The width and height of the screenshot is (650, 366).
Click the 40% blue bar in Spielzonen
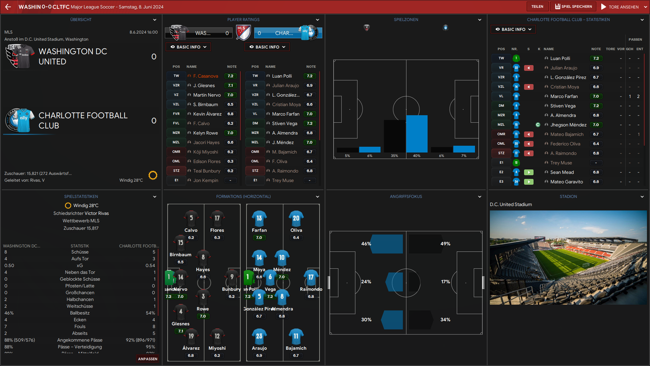click(417, 134)
